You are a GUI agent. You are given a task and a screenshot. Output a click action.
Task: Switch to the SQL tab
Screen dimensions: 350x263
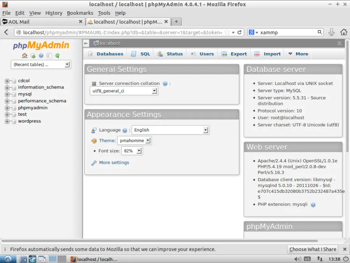140,54
